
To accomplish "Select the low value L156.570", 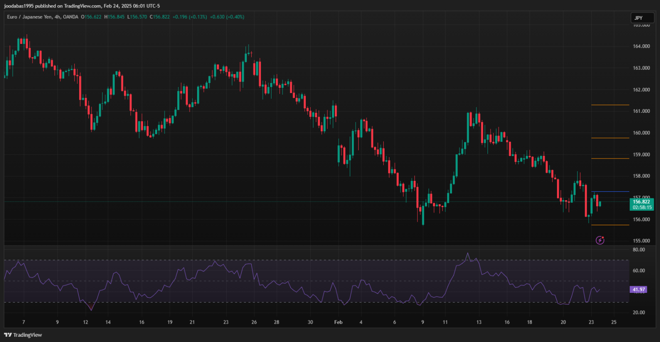I will [137, 17].
